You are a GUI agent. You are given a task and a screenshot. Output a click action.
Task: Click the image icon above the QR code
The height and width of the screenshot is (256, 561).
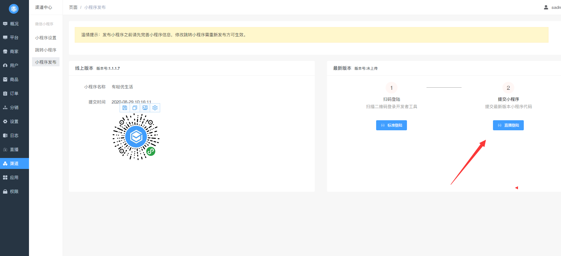(145, 108)
